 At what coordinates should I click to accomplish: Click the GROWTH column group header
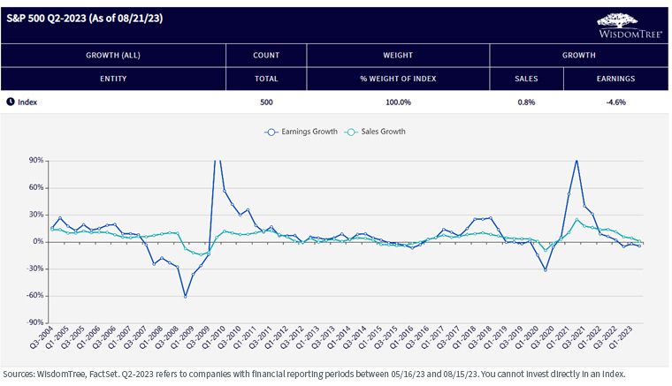[579, 55]
